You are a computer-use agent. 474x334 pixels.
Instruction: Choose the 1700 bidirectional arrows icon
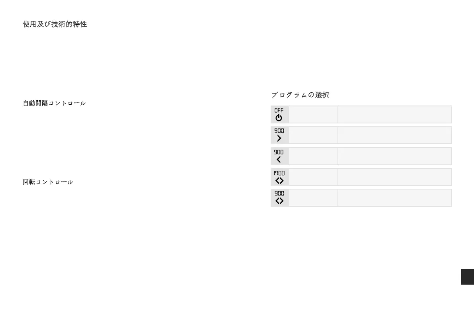coord(279,177)
